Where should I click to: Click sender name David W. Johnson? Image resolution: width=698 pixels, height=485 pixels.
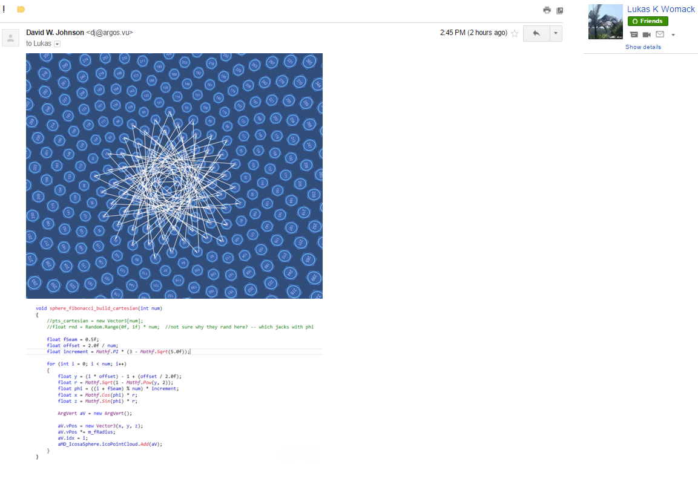(54, 33)
